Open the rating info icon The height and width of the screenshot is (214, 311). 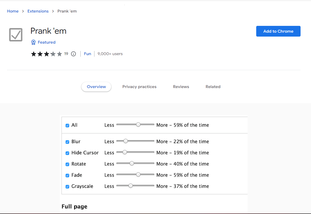pos(73,54)
